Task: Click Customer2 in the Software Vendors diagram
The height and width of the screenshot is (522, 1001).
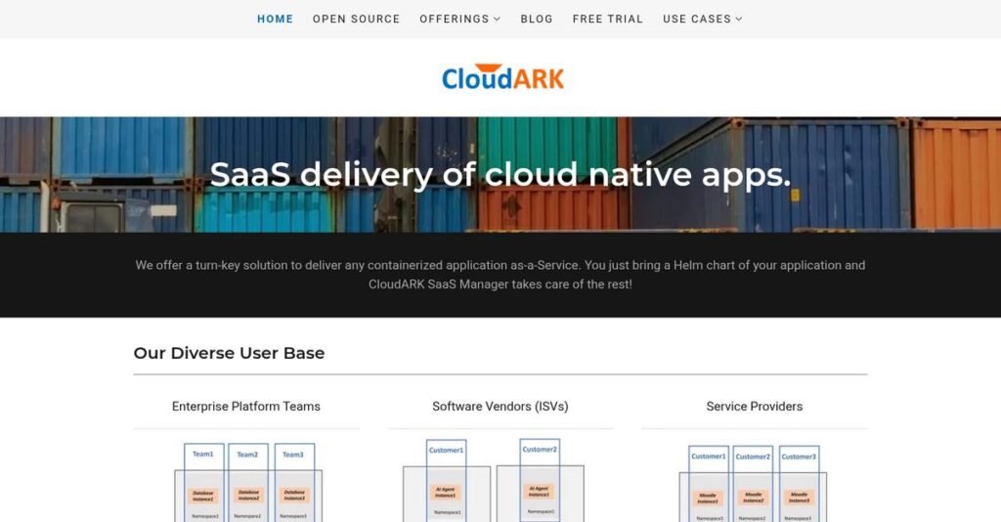Action: 540,450
